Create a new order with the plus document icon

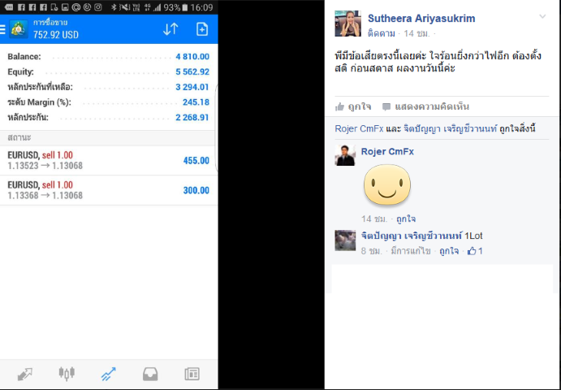click(x=202, y=29)
